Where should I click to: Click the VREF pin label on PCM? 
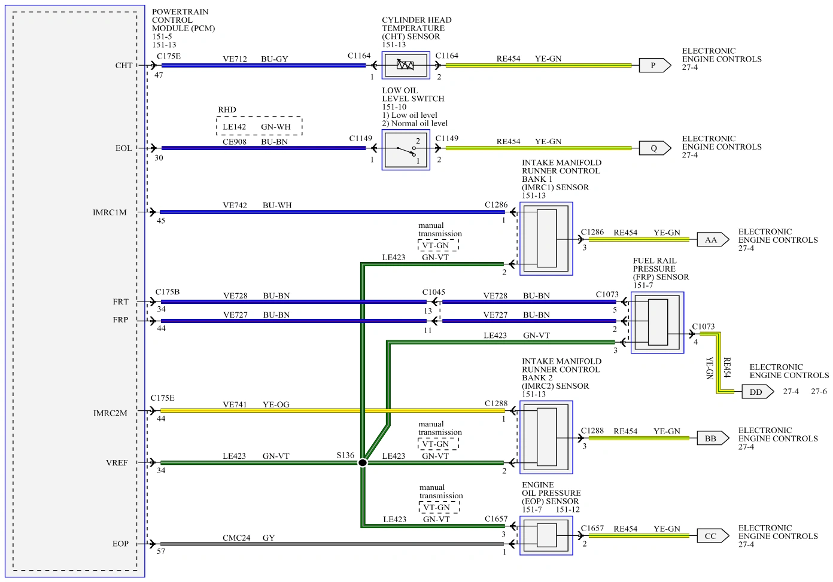point(117,463)
